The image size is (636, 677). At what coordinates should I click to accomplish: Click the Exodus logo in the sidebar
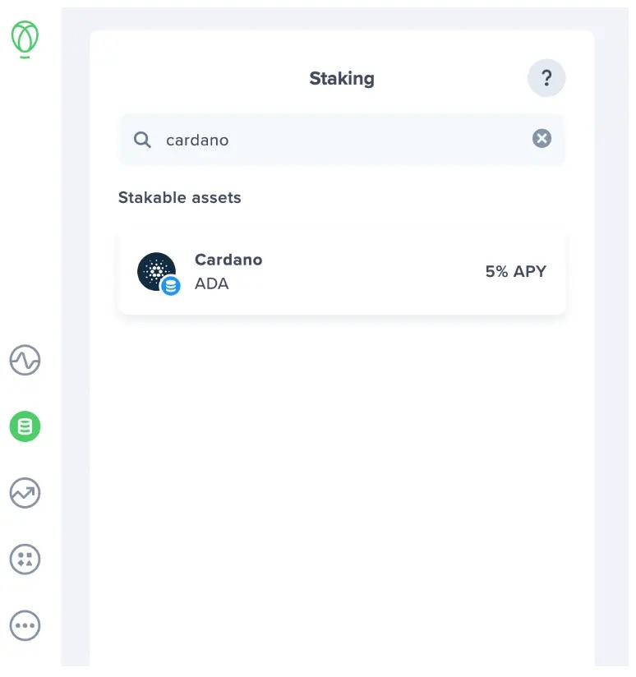pyautogui.click(x=24, y=39)
